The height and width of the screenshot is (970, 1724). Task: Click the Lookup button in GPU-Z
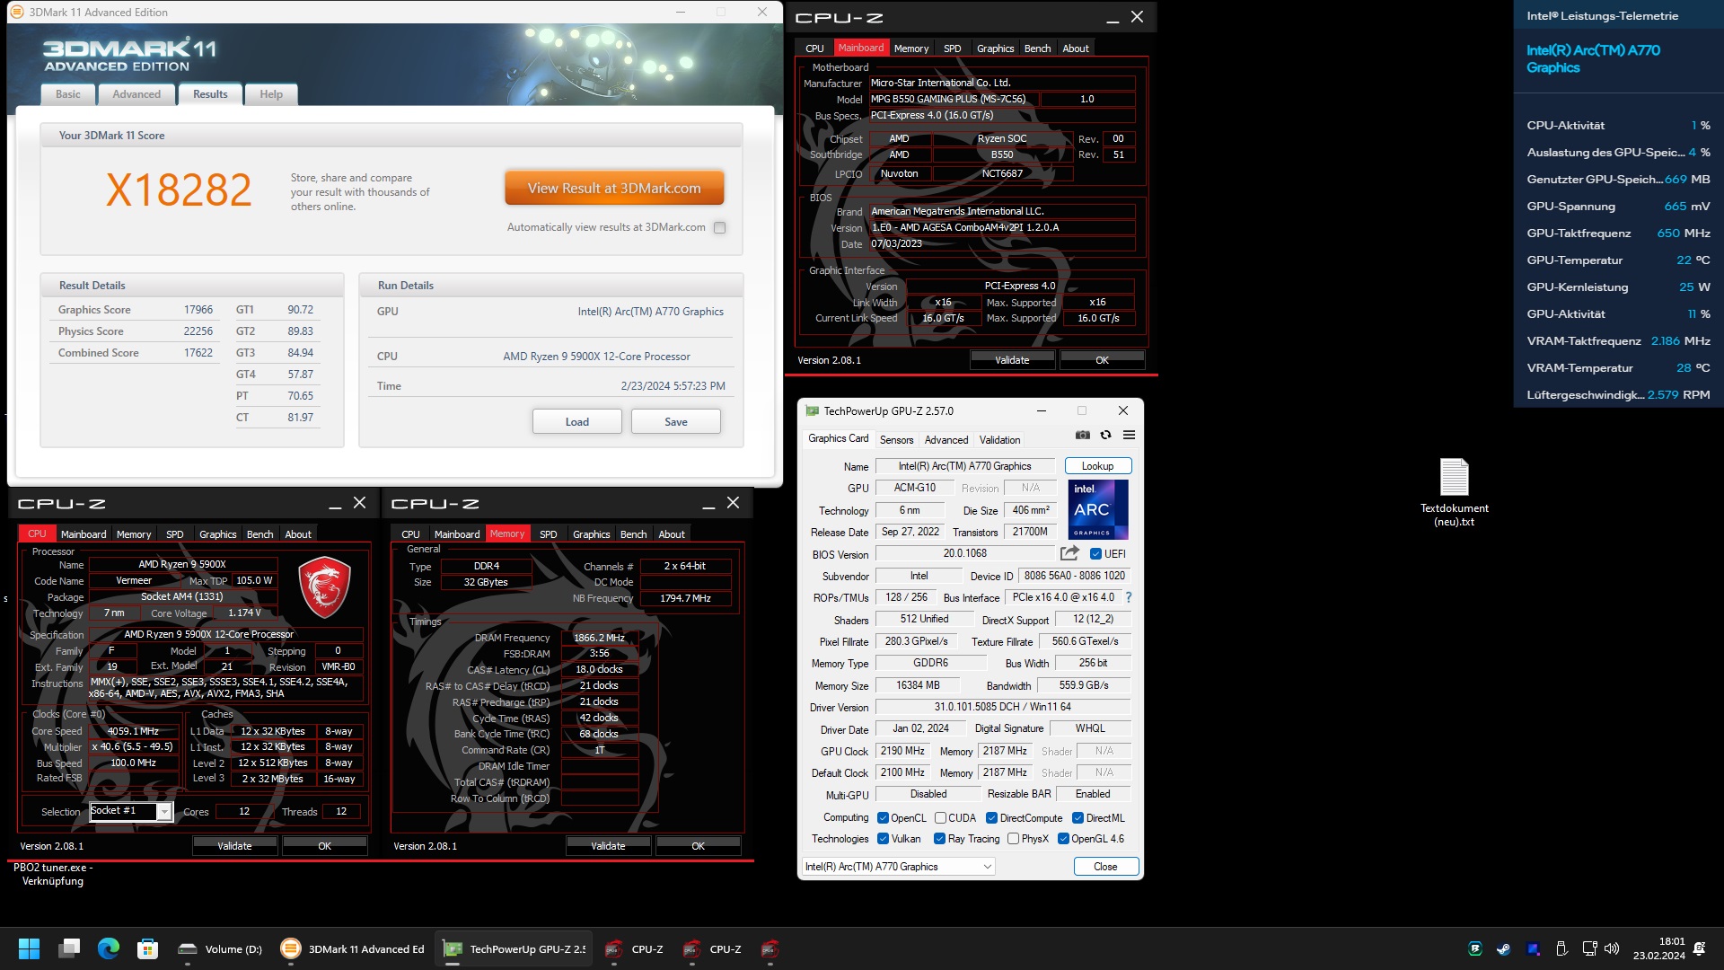(1097, 466)
